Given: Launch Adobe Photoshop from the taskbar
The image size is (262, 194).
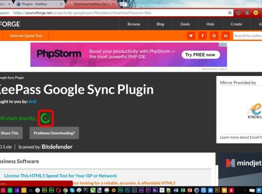Looking at the screenshot, I should tap(127, 190).
